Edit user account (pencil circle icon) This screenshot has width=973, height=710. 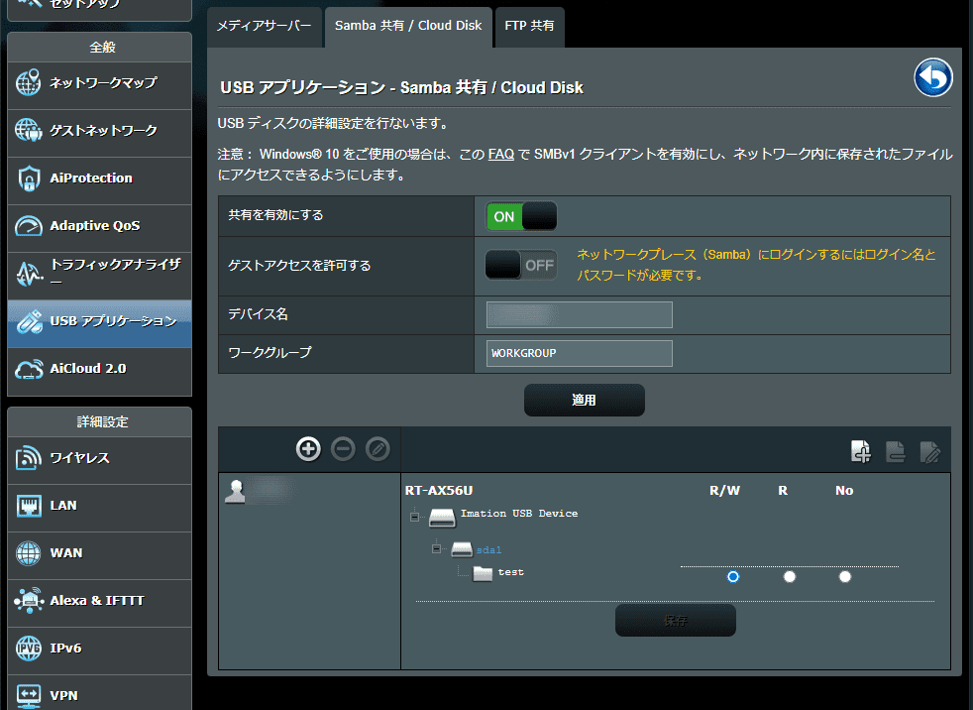(x=378, y=448)
